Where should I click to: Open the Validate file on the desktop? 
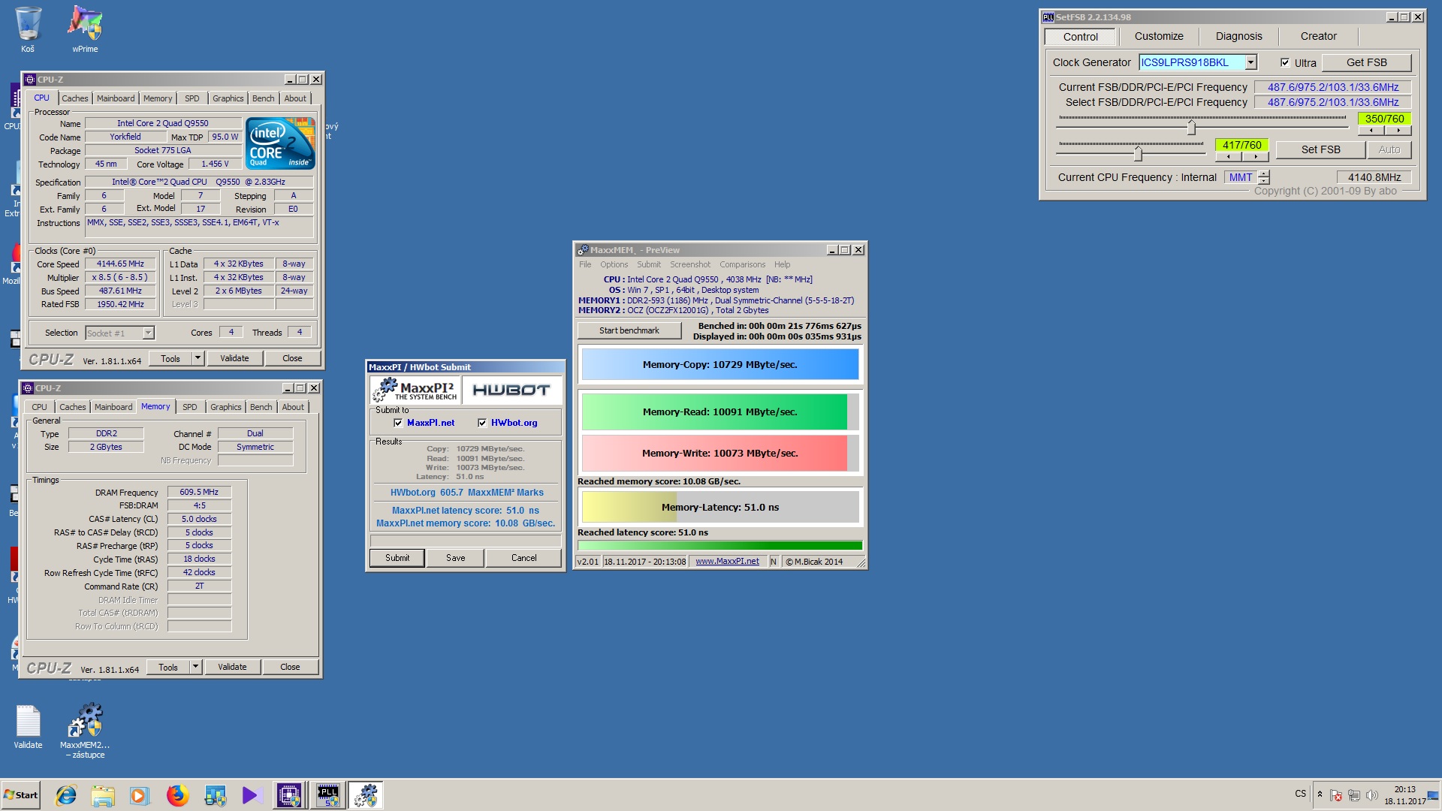click(28, 726)
